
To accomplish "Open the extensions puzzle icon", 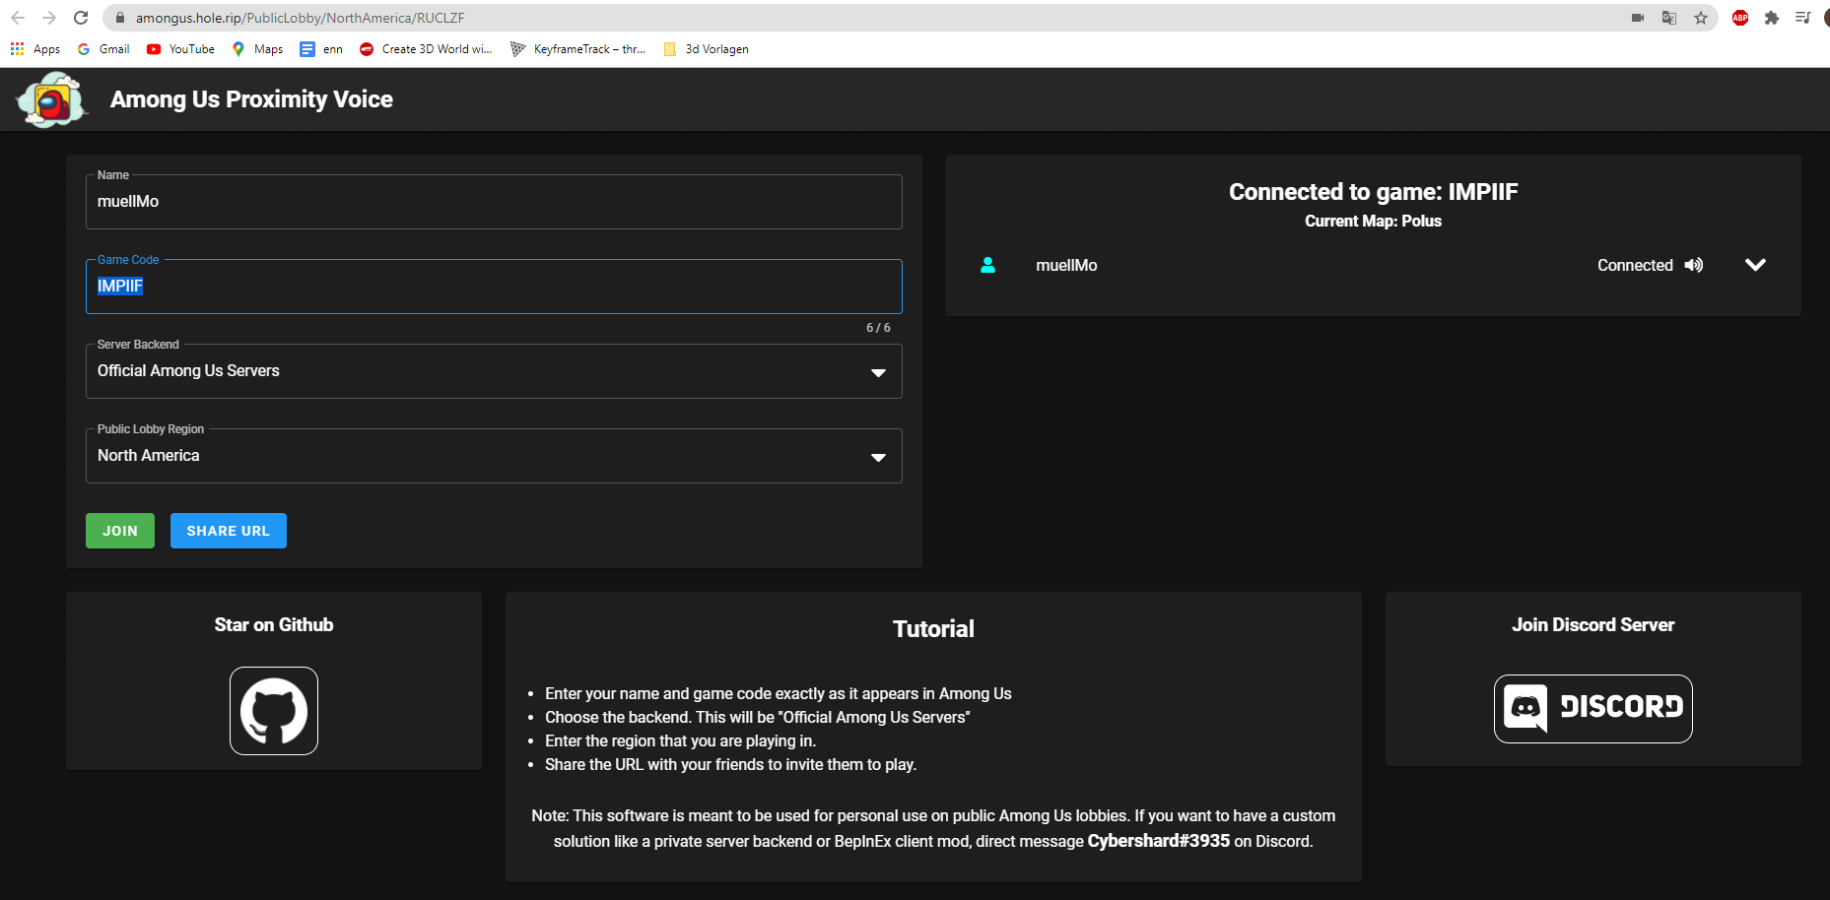I will [x=1772, y=18].
